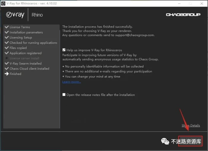Uncheck Help us improve V-Ray for Rhinoceros
Image resolution: width=208 pixels, height=151 pixels.
tap(64, 50)
